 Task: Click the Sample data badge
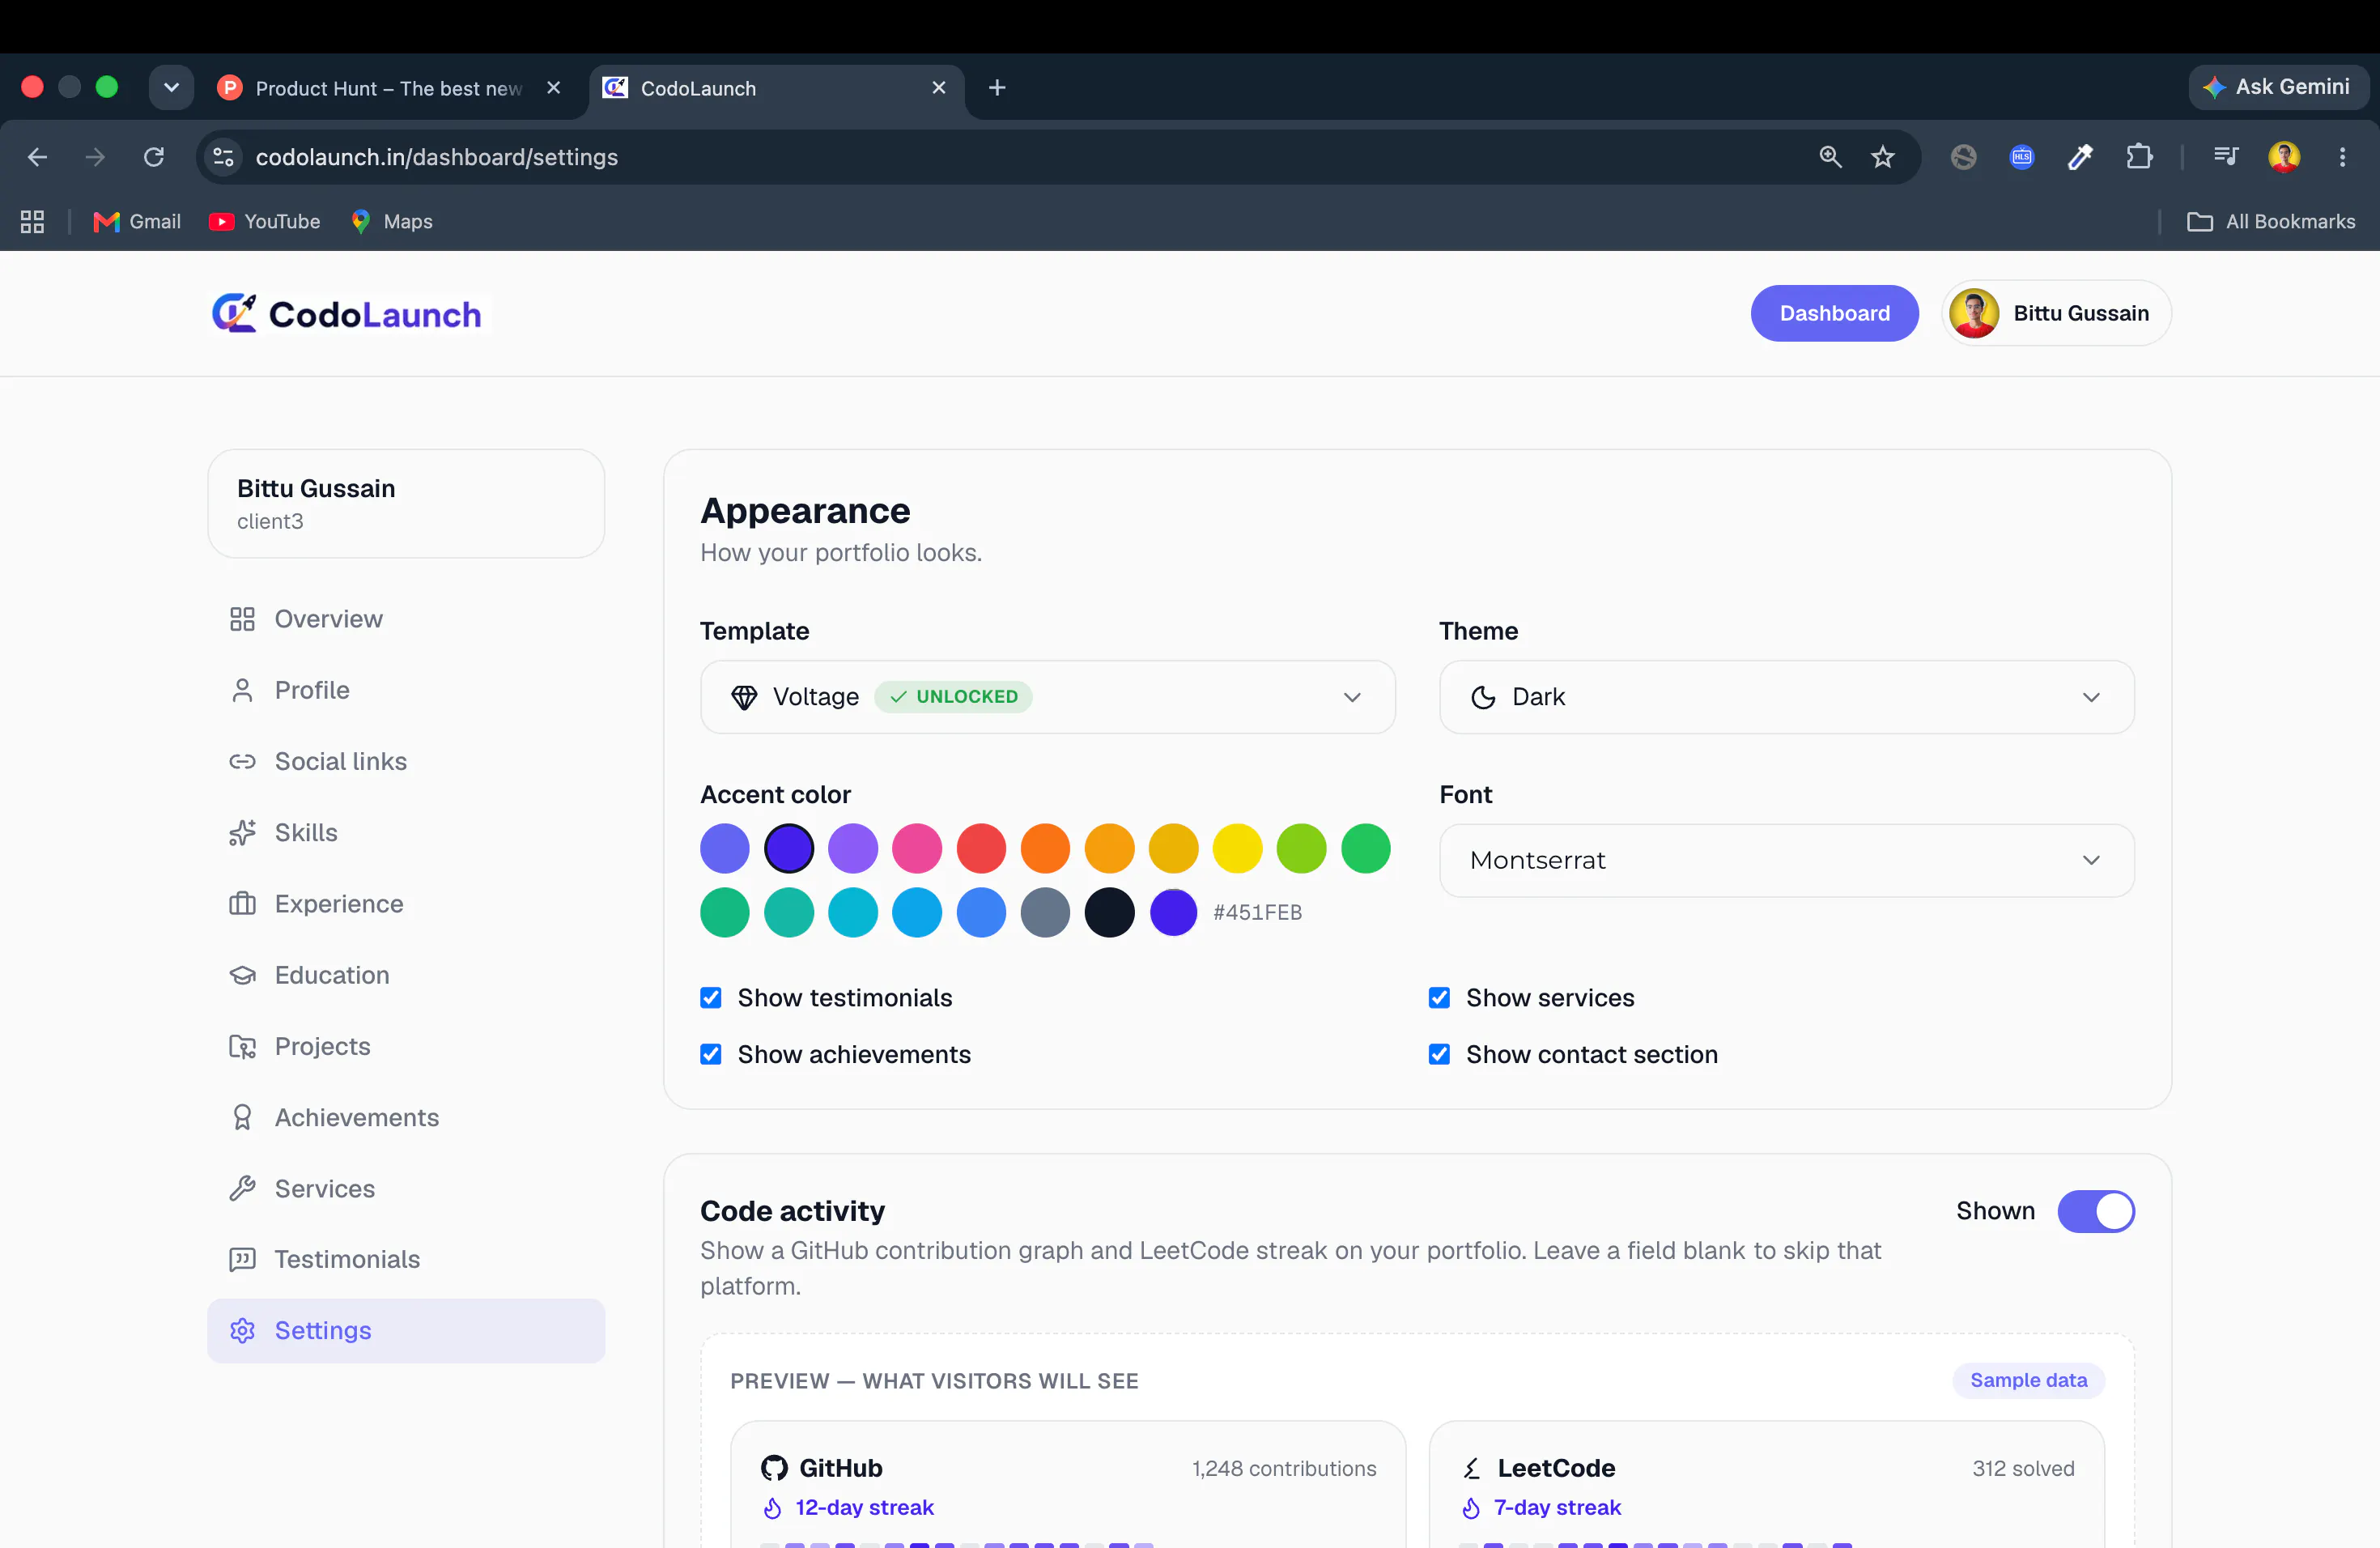click(x=2028, y=1381)
